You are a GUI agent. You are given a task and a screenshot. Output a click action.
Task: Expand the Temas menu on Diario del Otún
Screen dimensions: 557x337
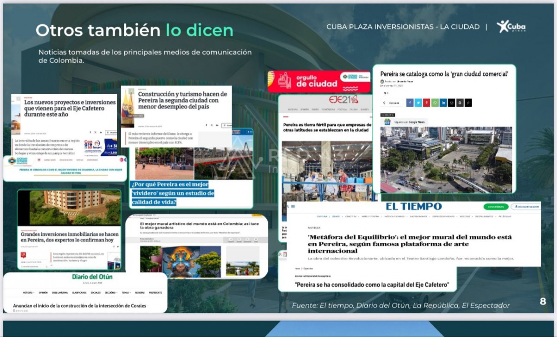point(126,292)
